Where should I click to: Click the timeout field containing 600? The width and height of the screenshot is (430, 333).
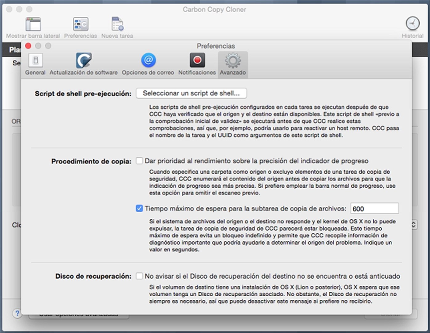(375, 208)
